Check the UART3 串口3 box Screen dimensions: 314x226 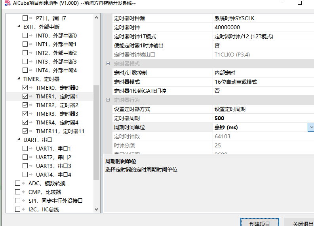pos(25,166)
